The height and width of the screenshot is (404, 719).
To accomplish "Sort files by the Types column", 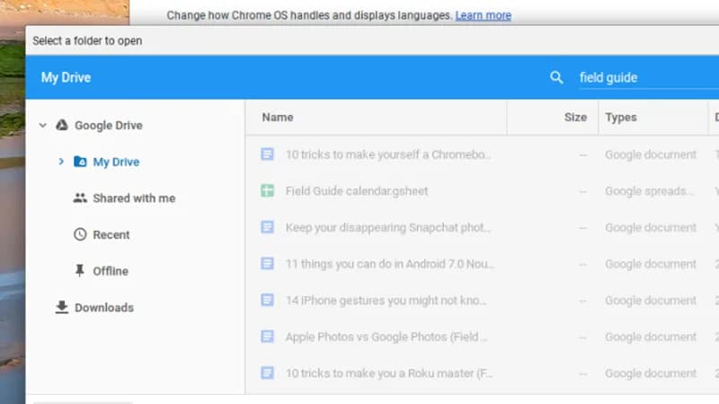I will pos(621,118).
